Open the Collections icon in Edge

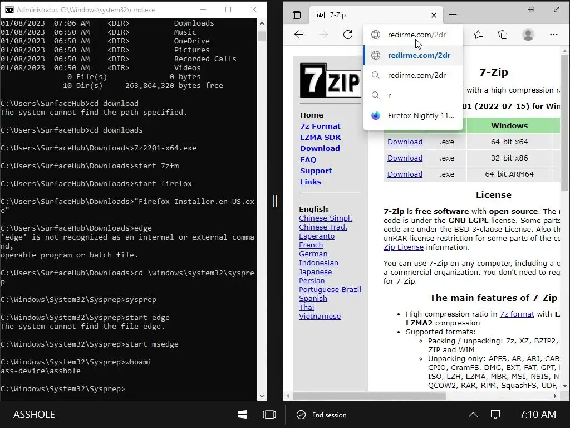pyautogui.click(x=503, y=35)
